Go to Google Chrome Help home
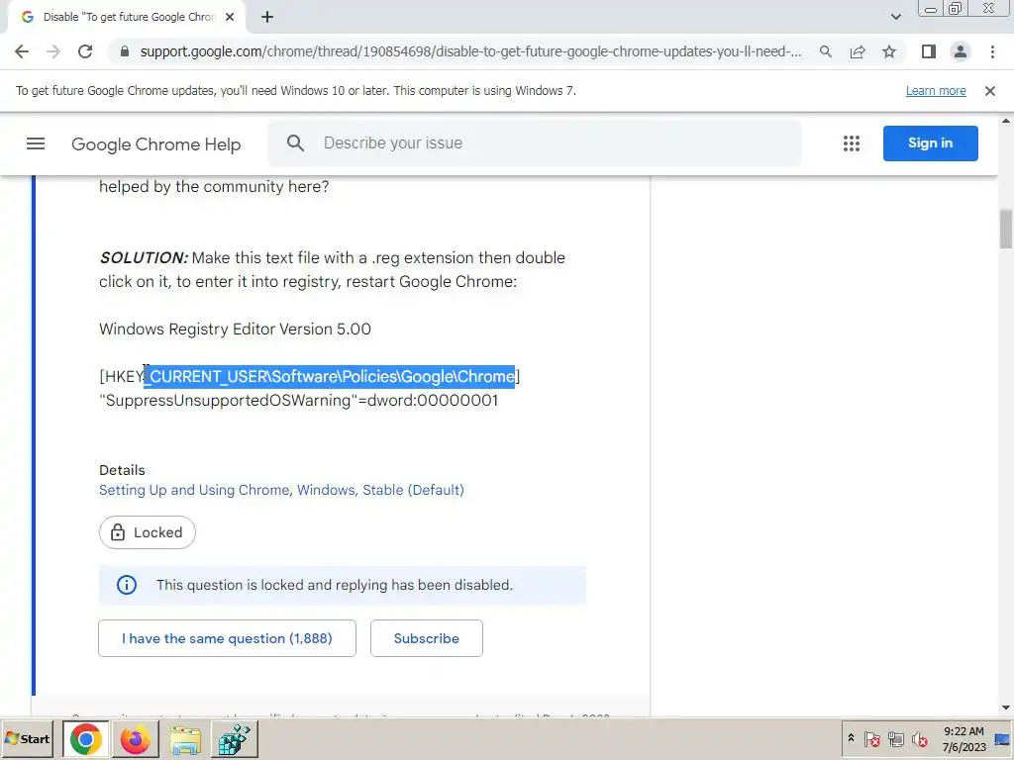 coord(155,144)
